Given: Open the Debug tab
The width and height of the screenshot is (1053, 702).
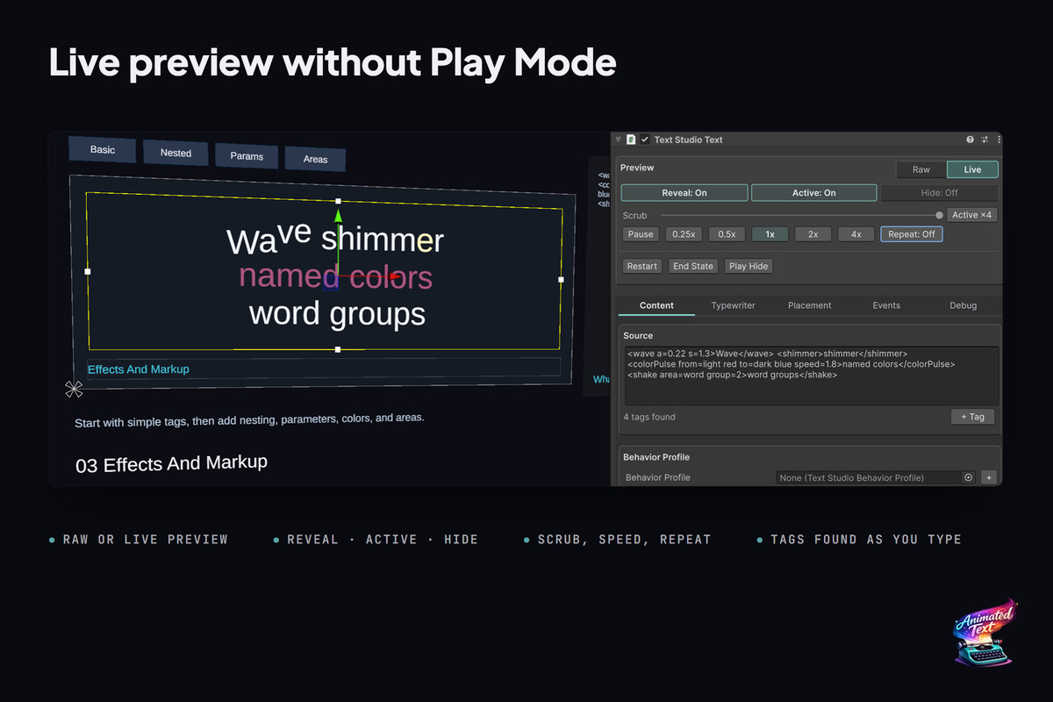Looking at the screenshot, I should [963, 305].
